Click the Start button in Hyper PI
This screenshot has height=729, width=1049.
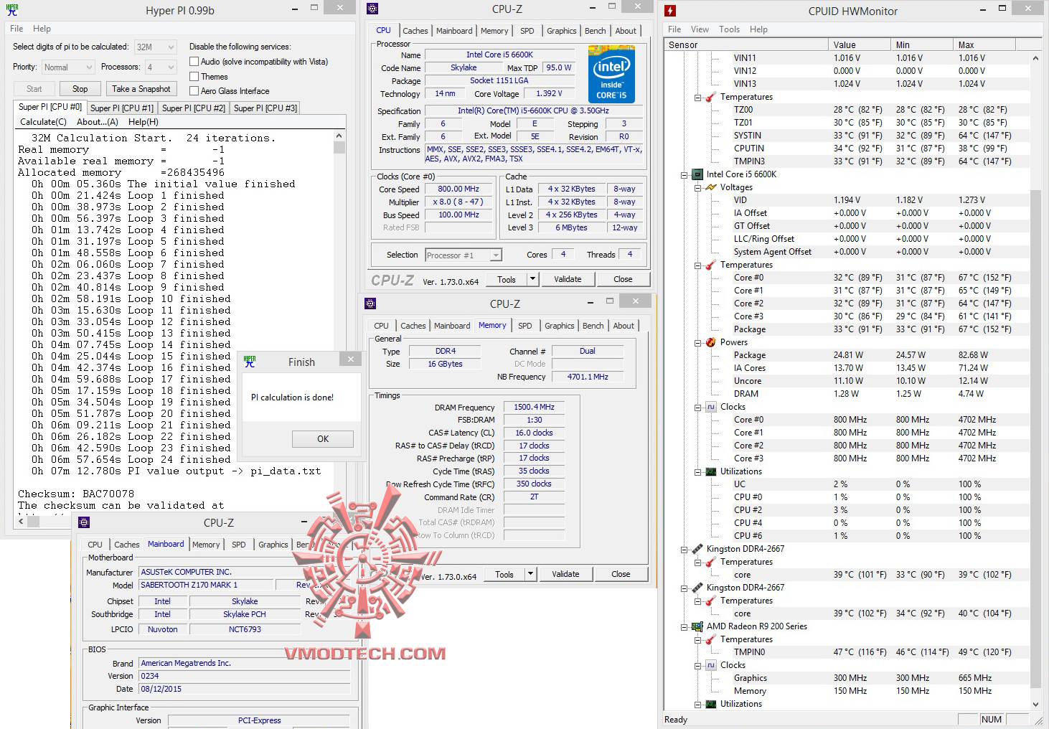tap(34, 89)
